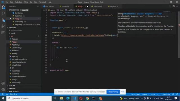Open the Go menu
This screenshot has height=101, width=180.
(31, 2)
